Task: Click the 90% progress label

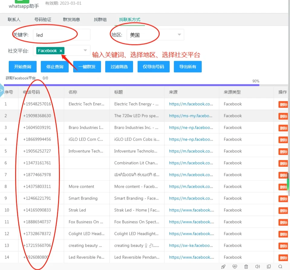Action: click(256, 81)
